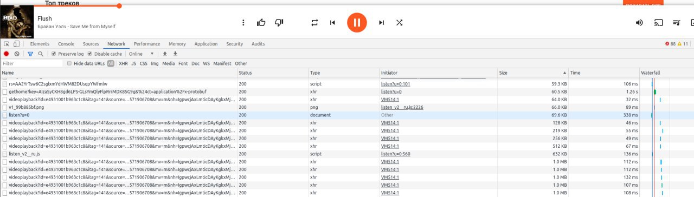Dislike the song with thumbs down

point(279,23)
